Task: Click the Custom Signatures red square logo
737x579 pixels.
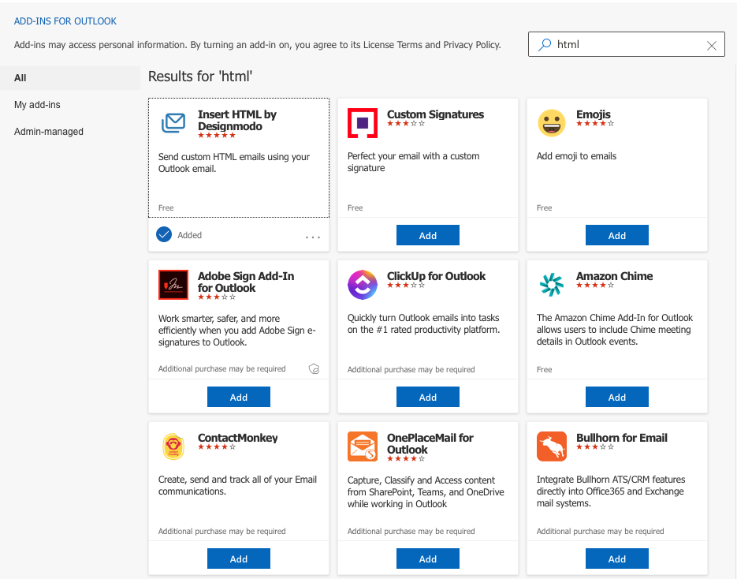Action: 363,123
